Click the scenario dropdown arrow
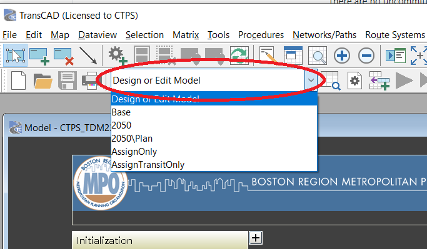427x249 pixels. [x=311, y=80]
